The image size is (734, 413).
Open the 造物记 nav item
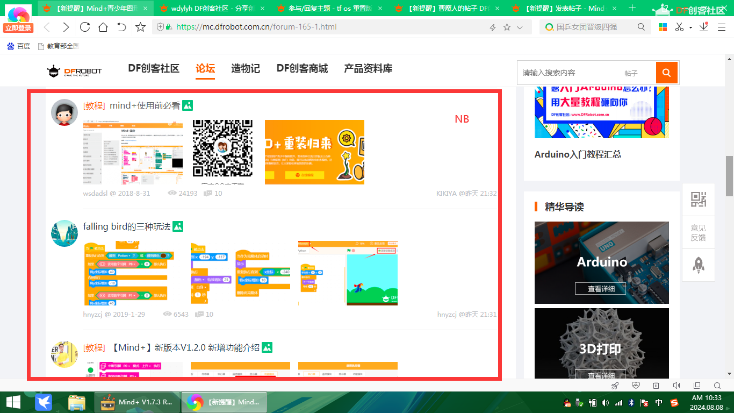point(246,68)
